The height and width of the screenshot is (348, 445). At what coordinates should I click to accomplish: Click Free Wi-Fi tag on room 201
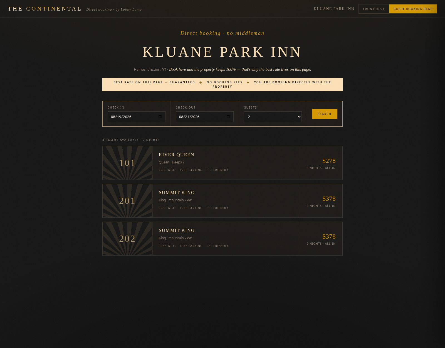(x=167, y=208)
